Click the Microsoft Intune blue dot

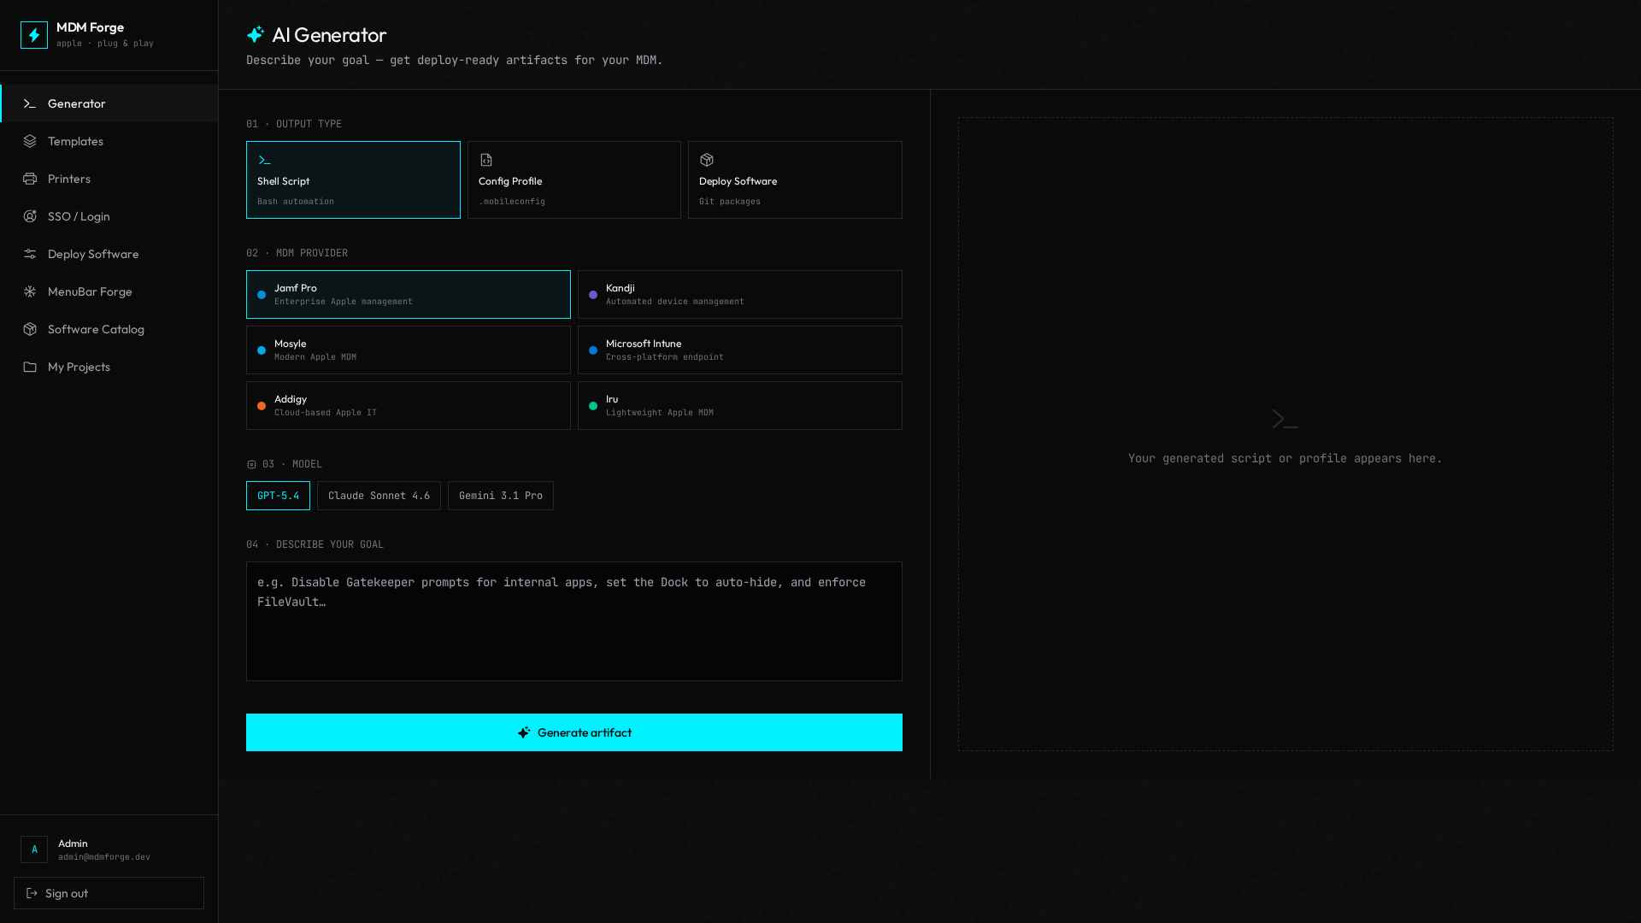(x=593, y=350)
